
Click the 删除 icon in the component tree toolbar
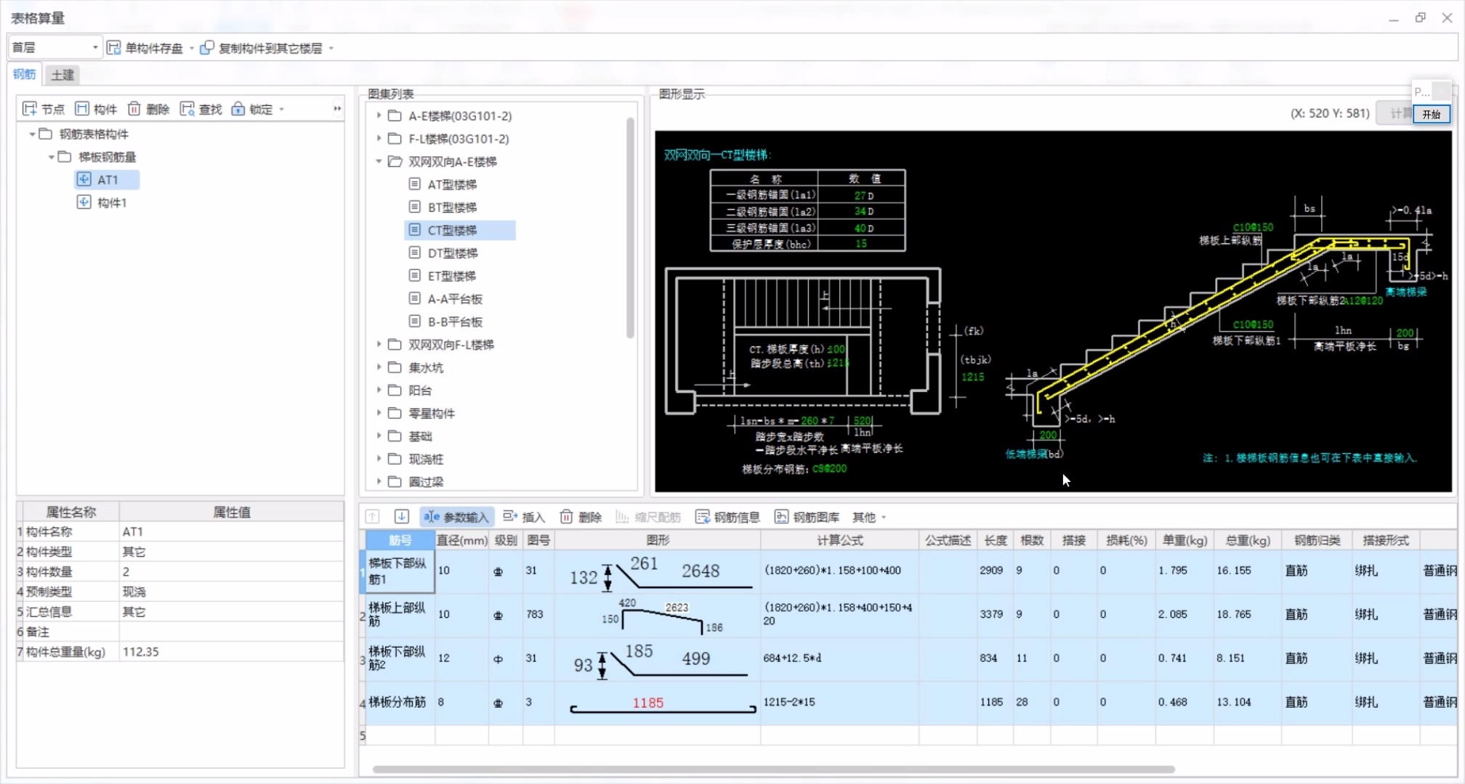coord(134,109)
